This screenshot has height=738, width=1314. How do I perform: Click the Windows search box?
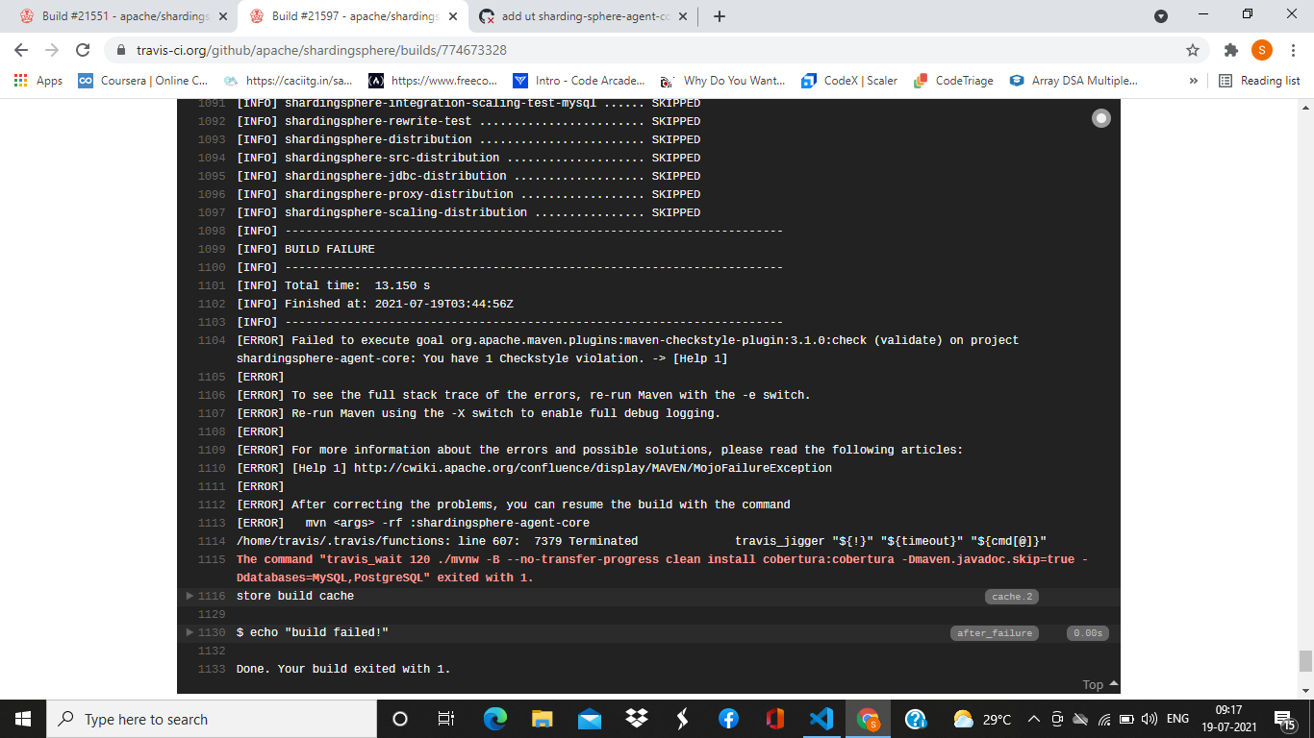210,719
